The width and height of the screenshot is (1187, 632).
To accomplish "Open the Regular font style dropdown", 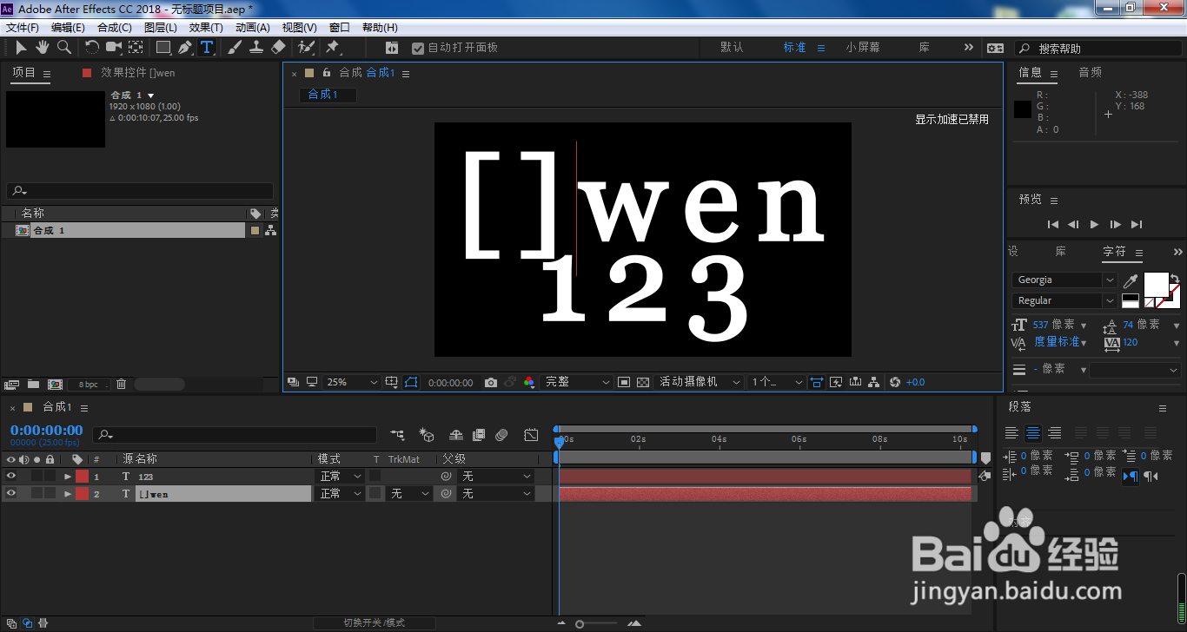I will [x=1064, y=301].
